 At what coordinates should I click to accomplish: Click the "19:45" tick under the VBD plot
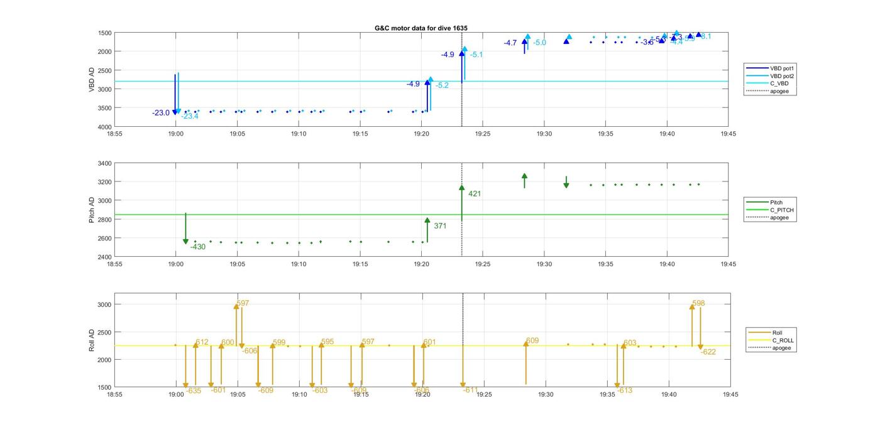click(729, 134)
